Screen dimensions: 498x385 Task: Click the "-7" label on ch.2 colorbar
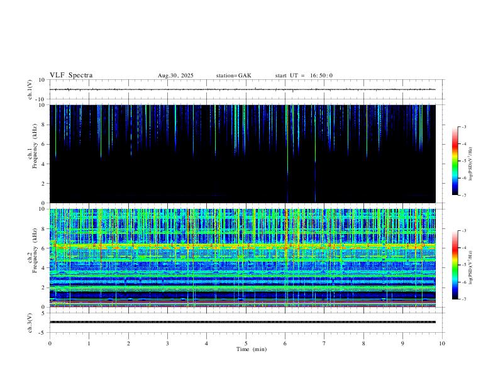[x=463, y=299]
